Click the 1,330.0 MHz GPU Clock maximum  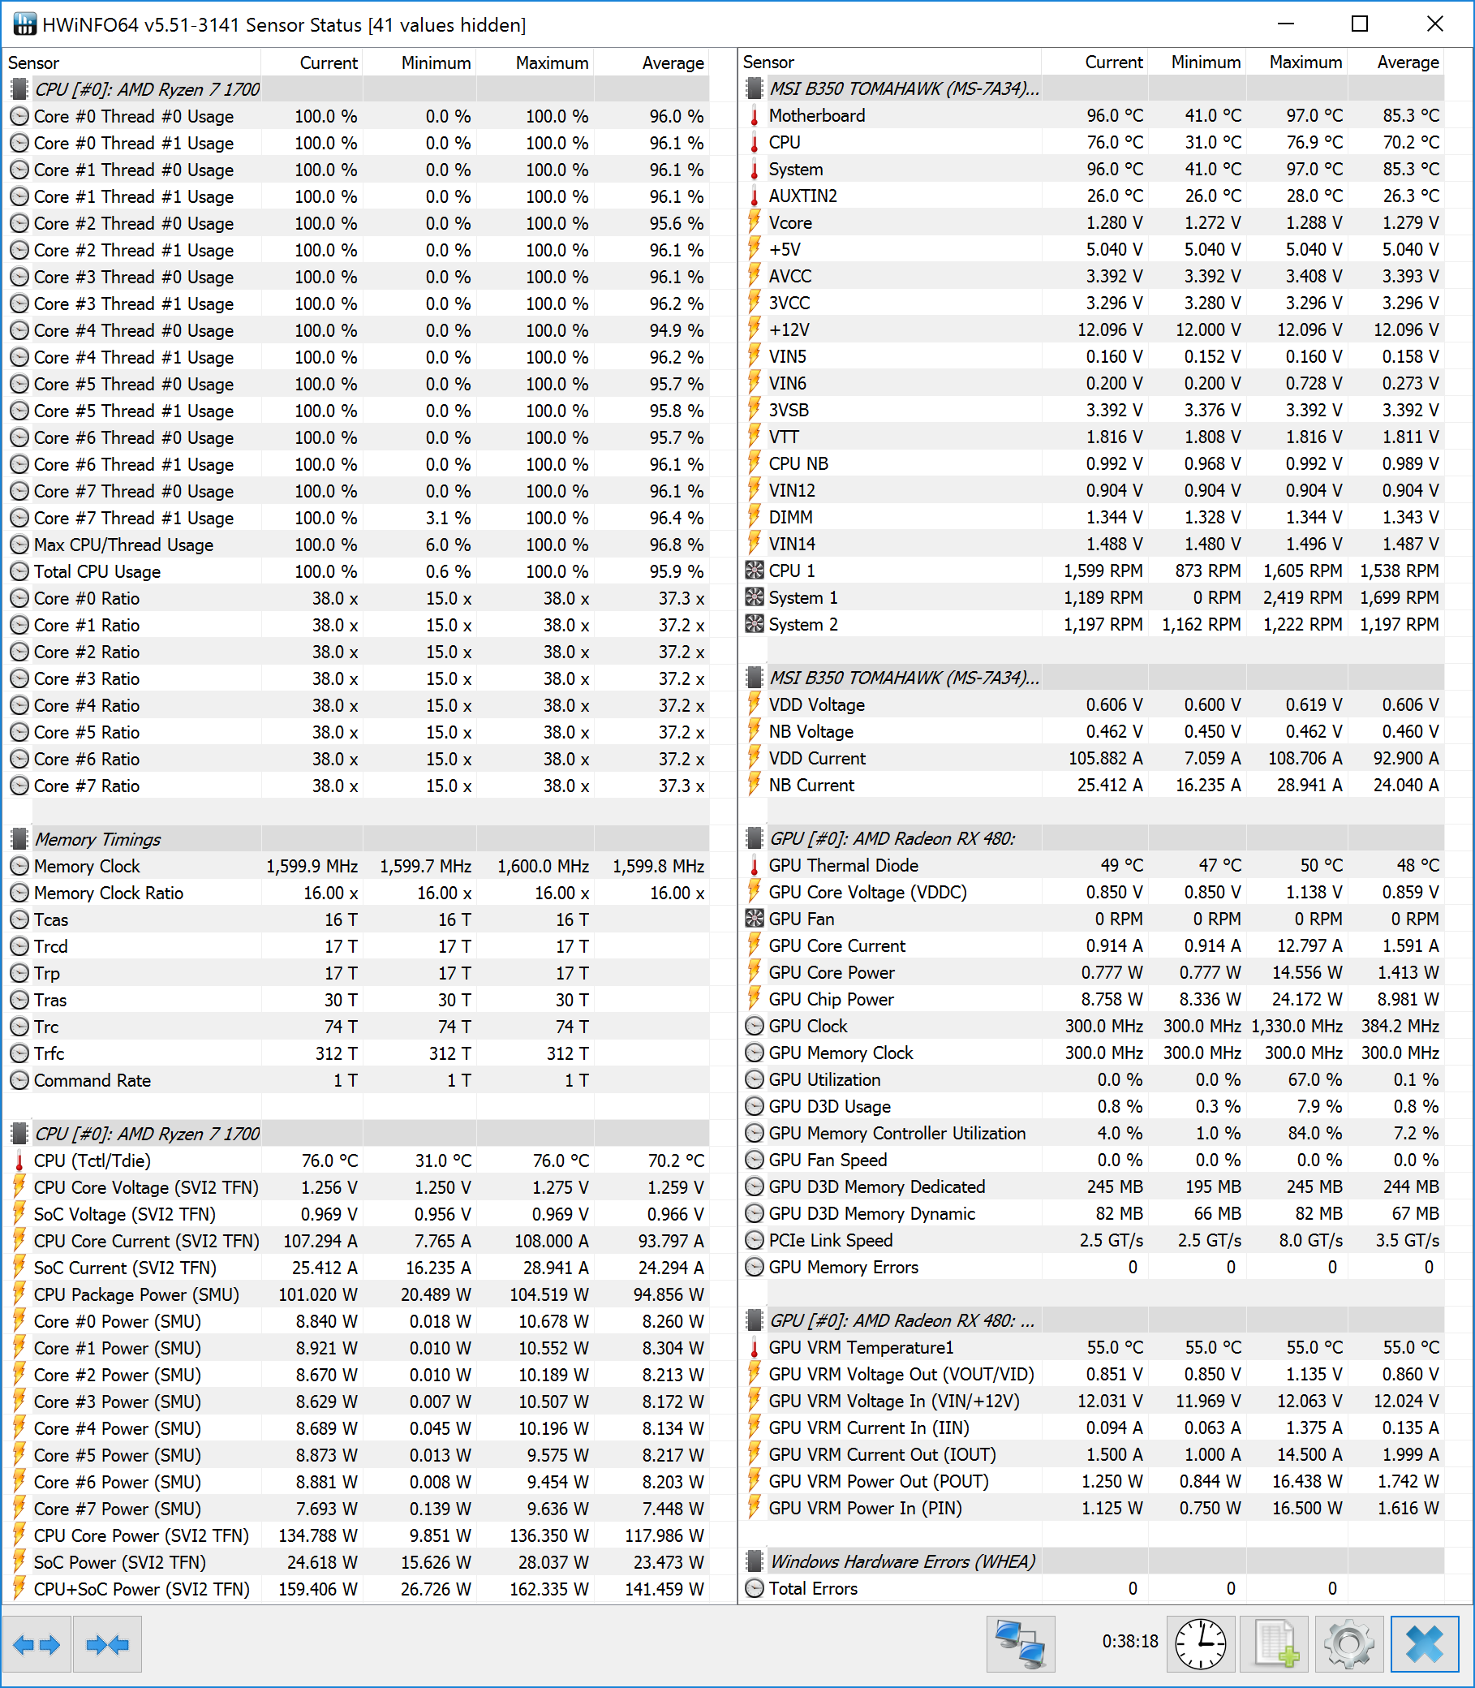point(1297,1026)
